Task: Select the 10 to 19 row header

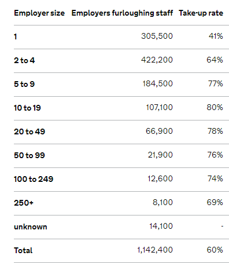Action: [27, 108]
